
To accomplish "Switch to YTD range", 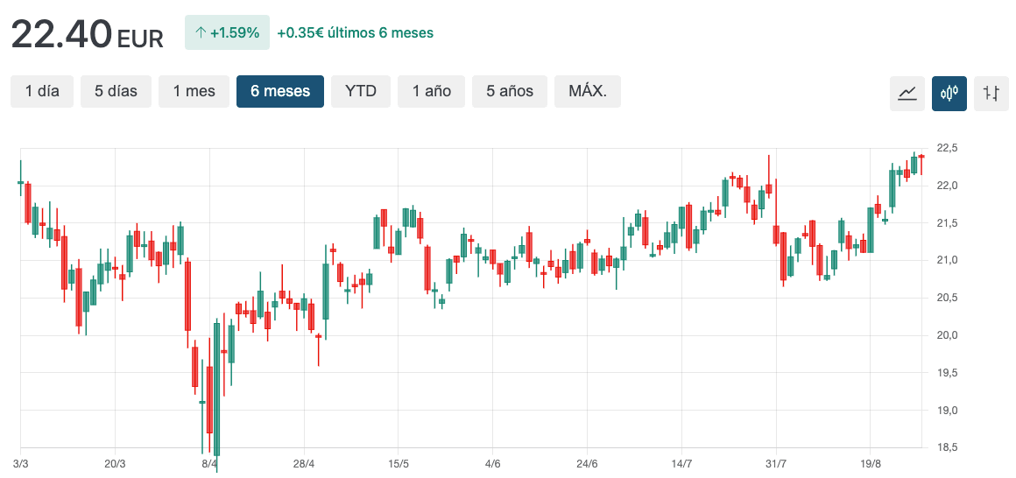I will click(361, 91).
